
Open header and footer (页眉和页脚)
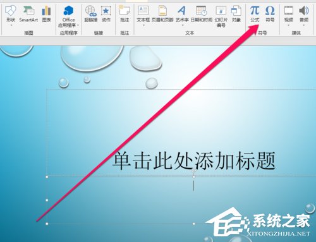[x=162, y=14]
